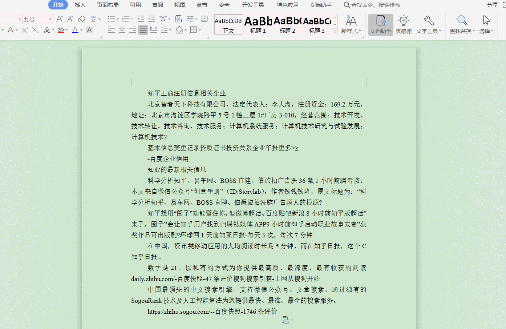
Task: Open the 选择 selection tool
Action: point(486,25)
